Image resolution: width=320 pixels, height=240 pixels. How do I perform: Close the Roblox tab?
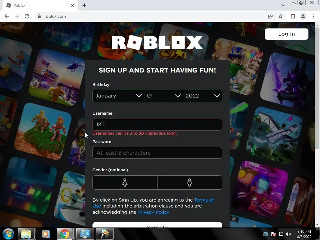(x=72, y=5)
